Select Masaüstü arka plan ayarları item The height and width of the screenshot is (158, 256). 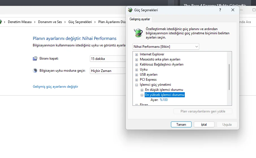pyautogui.click(x=160, y=59)
